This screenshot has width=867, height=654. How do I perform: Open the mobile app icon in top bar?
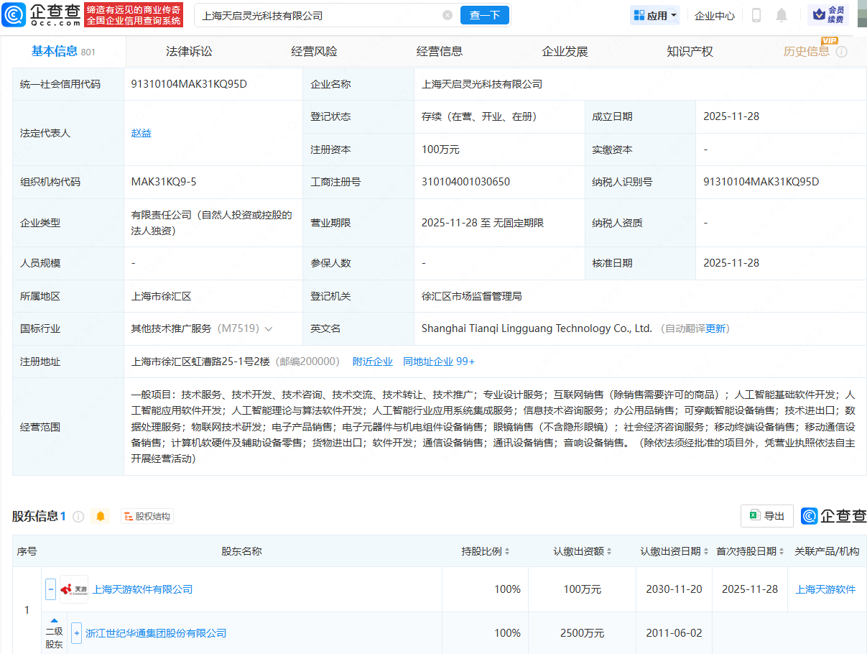tap(756, 15)
